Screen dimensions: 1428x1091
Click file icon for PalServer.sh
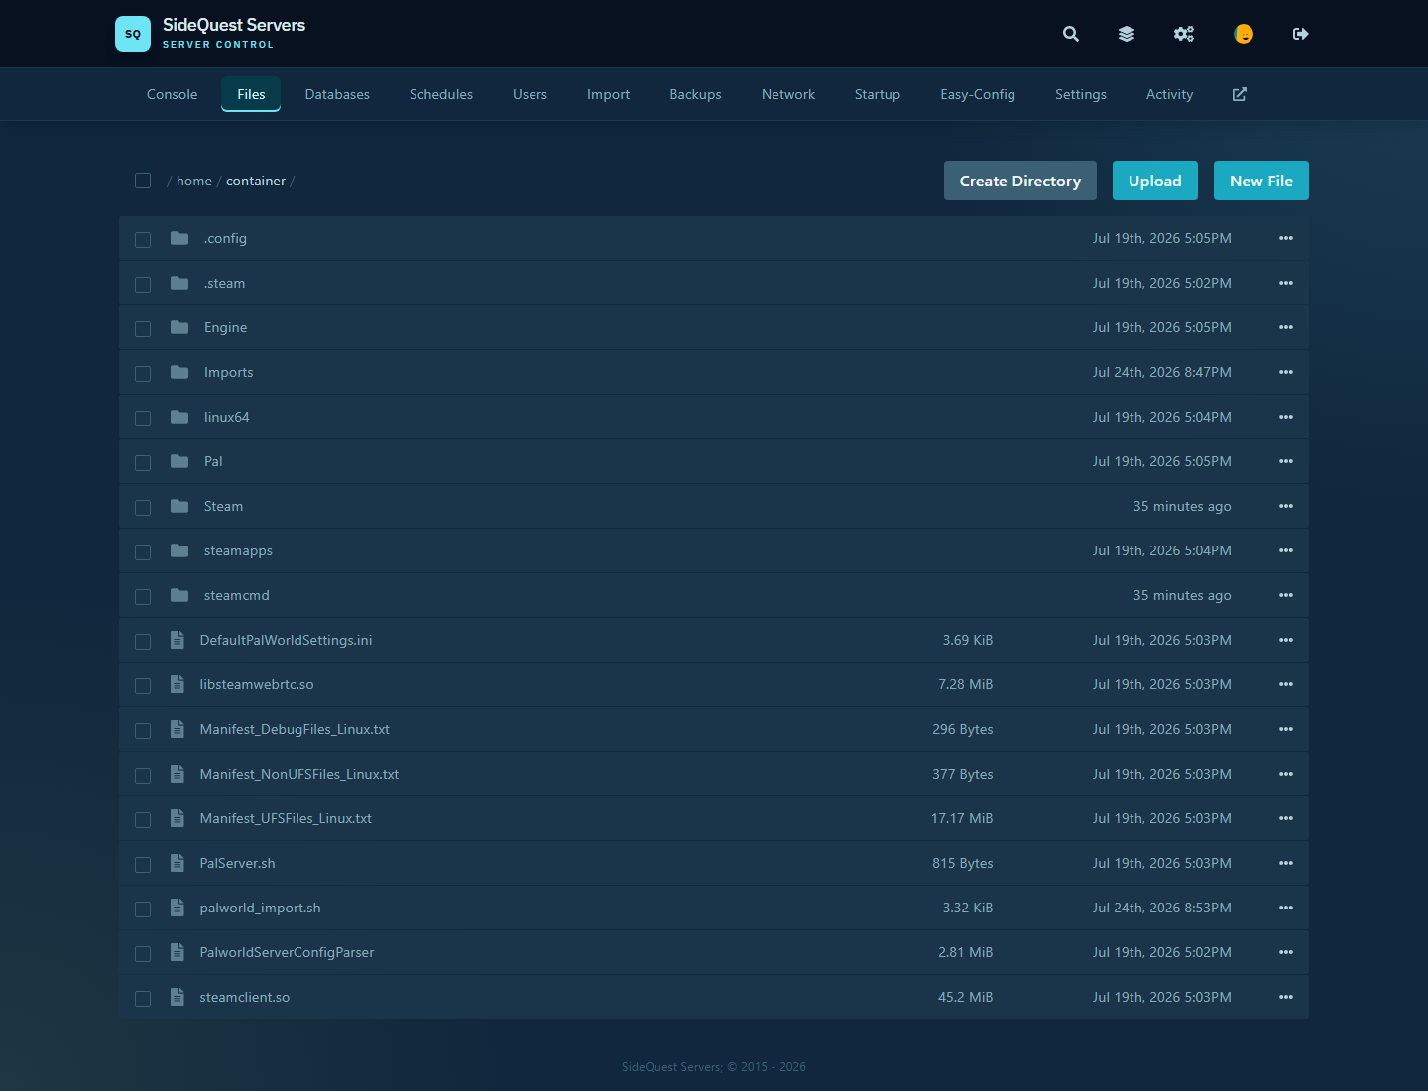click(x=178, y=863)
